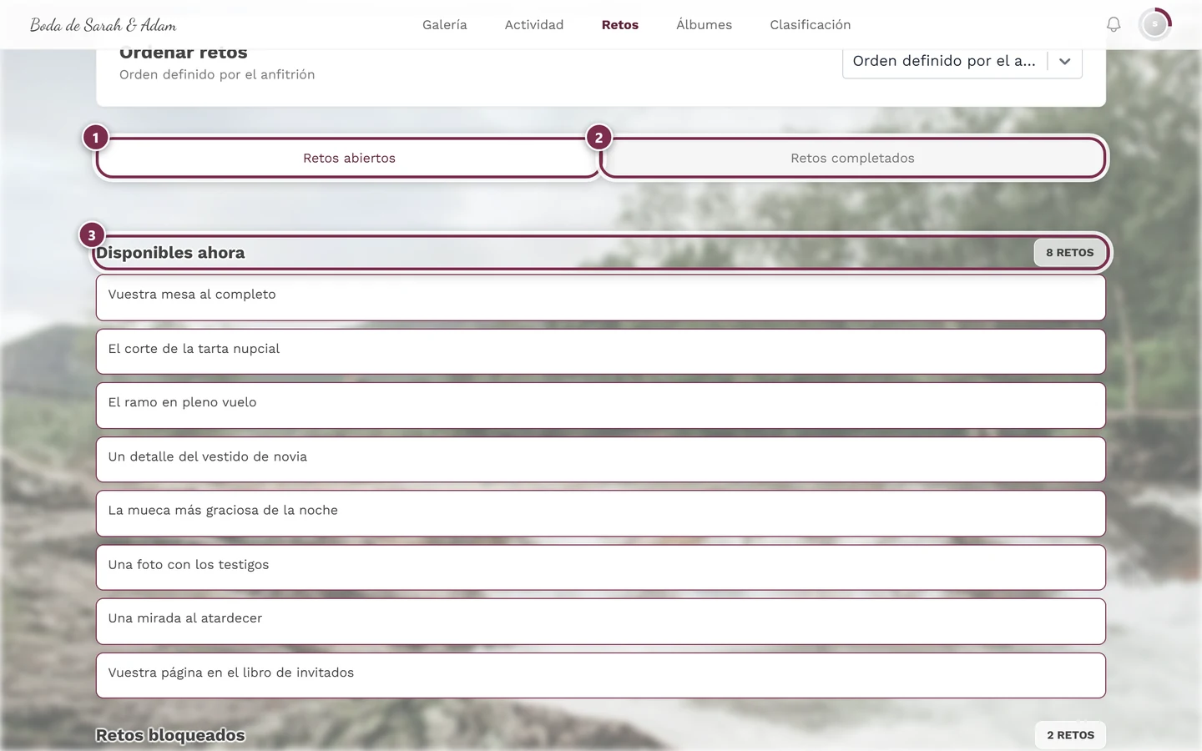Click the 'Retos bloqueados' heading
This screenshot has height=751, width=1202.
pos(170,735)
